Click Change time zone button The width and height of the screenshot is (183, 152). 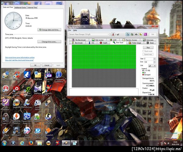pyautogui.click(x=49, y=42)
